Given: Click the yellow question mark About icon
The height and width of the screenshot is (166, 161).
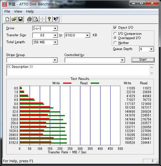Looking at the screenshot, I should (x=49, y=19).
